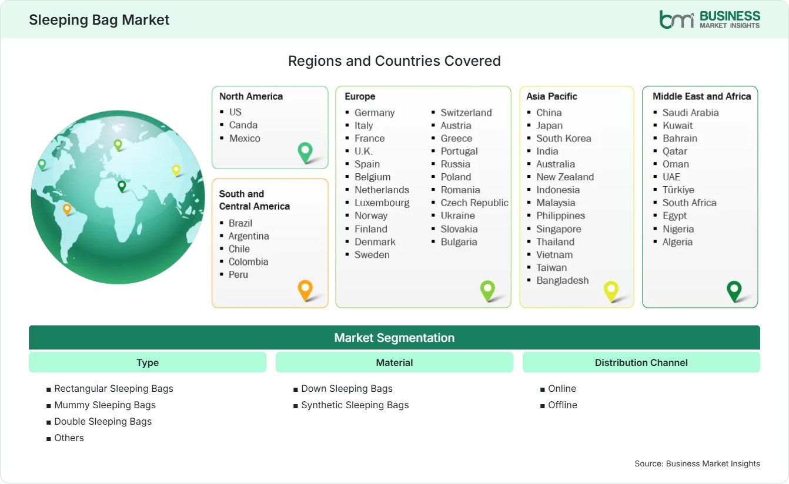
Task: Click Bangladesh in the Asia Pacific list
Action: click(563, 280)
